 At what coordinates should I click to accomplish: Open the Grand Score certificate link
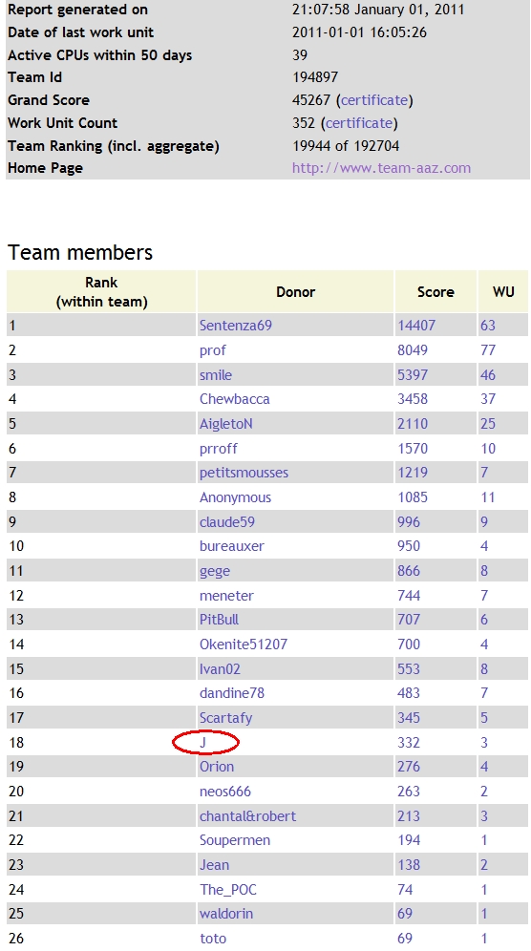point(373,100)
